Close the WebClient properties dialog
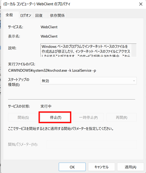The width and height of the screenshot is (146, 173). (141, 4)
